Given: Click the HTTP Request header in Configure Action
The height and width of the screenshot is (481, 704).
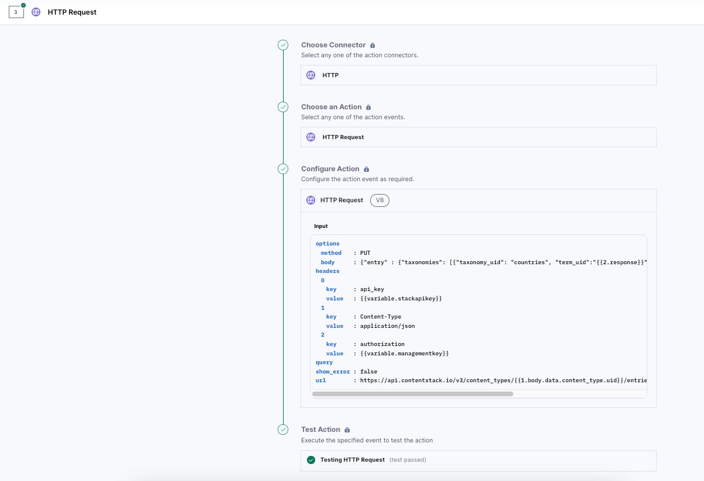Looking at the screenshot, I should [x=341, y=200].
